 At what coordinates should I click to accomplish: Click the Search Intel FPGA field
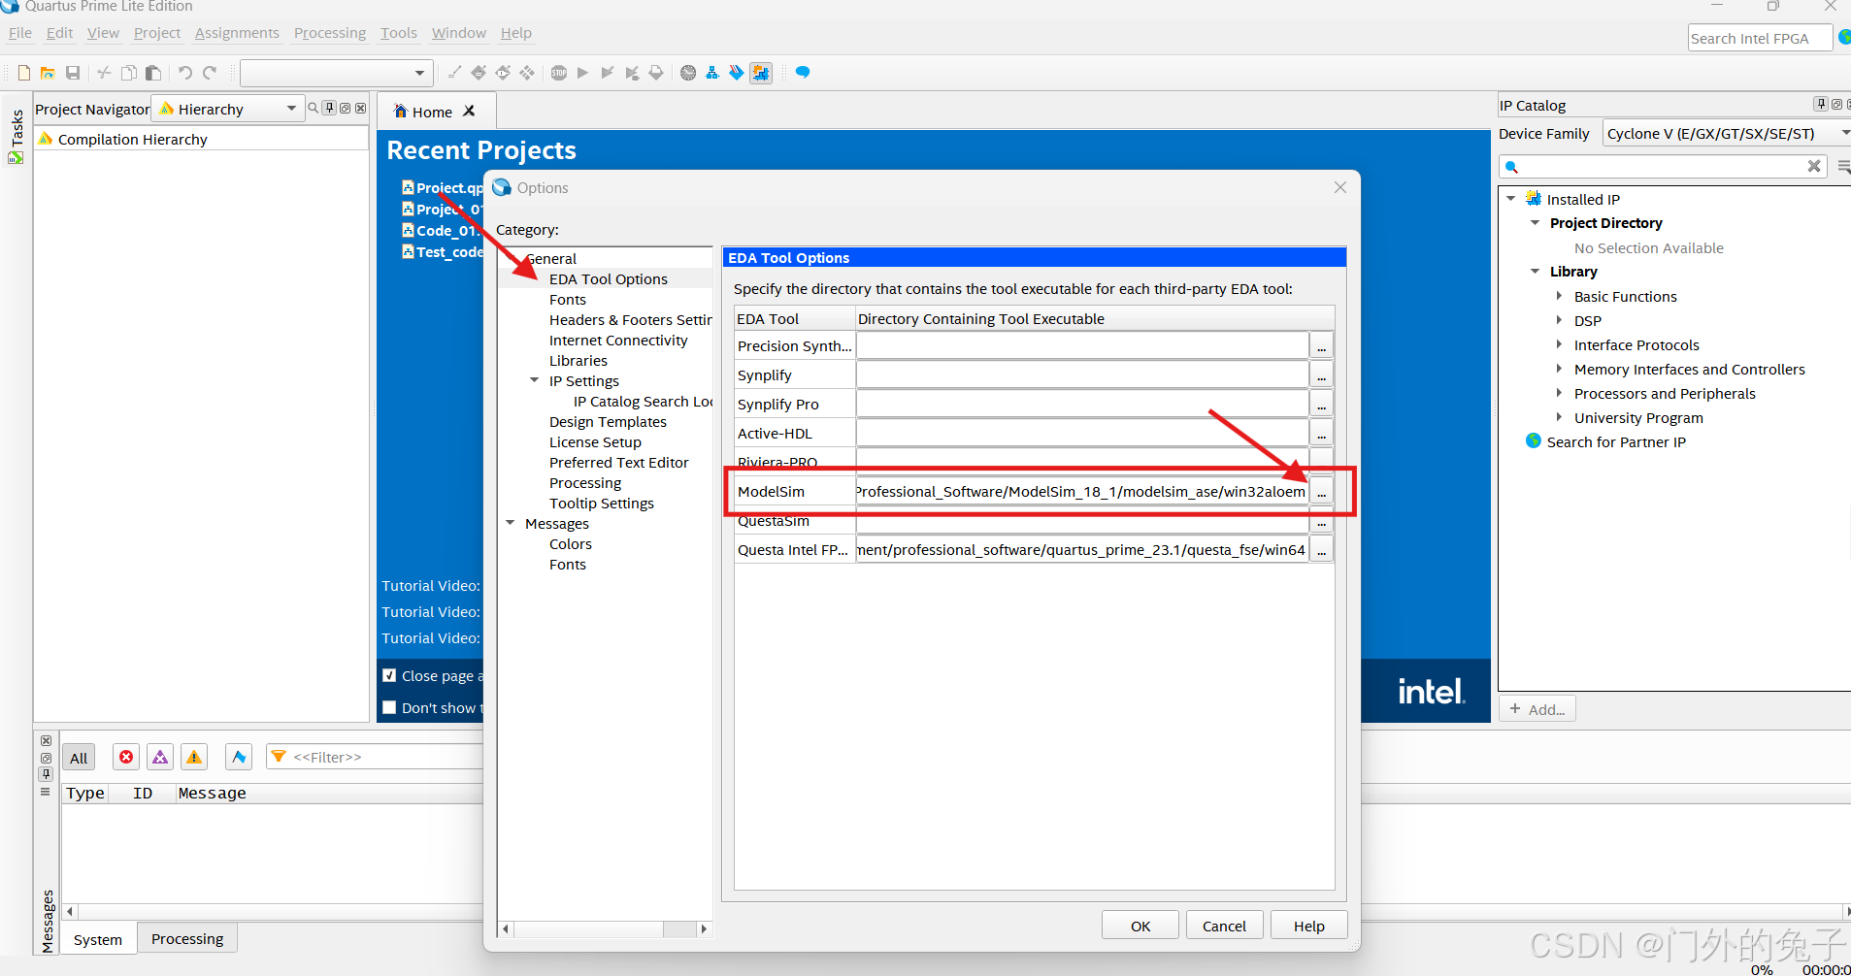pyautogui.click(x=1760, y=38)
